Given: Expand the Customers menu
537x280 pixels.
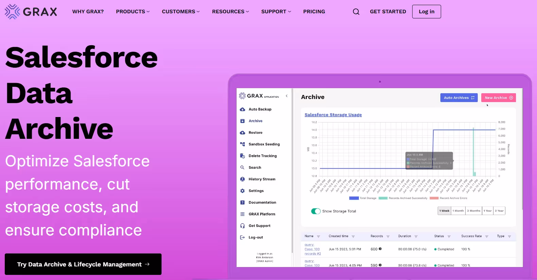Looking at the screenshot, I should [181, 12].
